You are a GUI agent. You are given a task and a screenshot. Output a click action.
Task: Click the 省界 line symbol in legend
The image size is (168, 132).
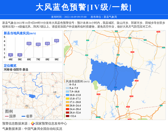[x=24, y=116]
